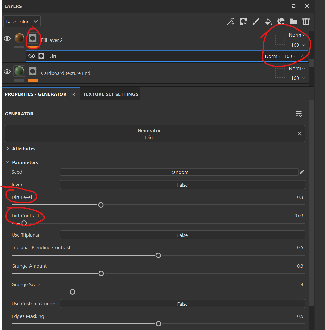This screenshot has height=330, width=325.
Task: Toggle the Invert parameter False button
Action: [x=183, y=185]
